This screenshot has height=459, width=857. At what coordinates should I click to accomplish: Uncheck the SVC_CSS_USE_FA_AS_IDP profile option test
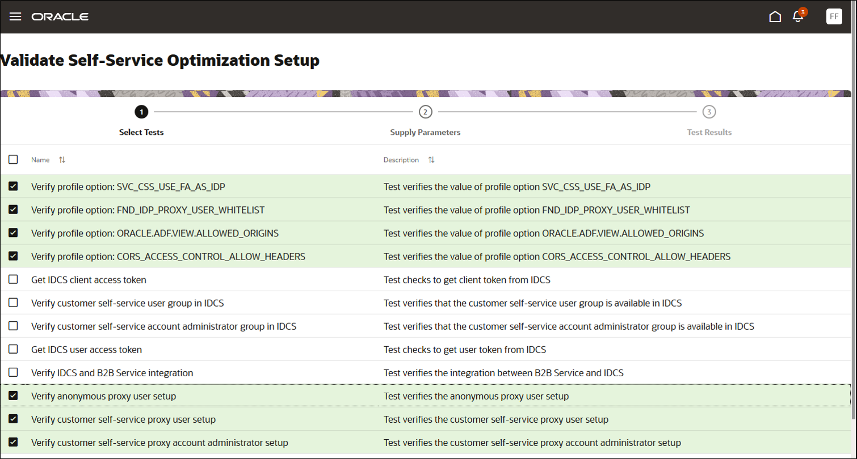(13, 186)
